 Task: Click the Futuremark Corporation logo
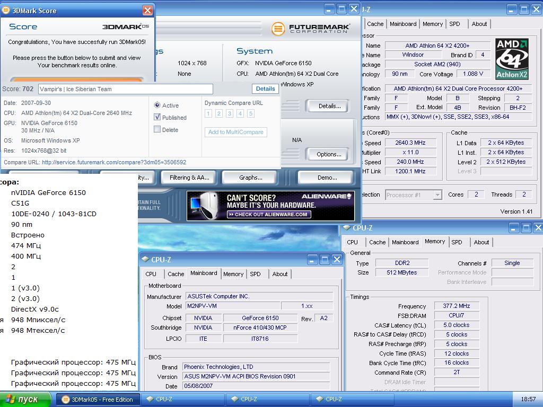[x=311, y=29]
